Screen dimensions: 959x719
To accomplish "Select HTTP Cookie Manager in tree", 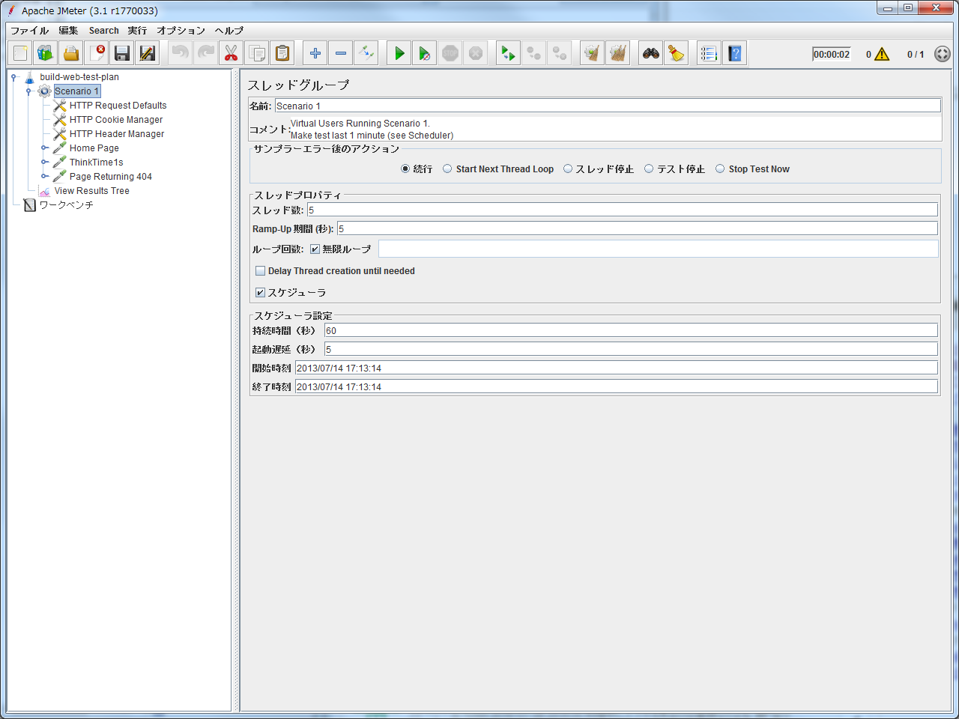I will pyautogui.click(x=116, y=120).
